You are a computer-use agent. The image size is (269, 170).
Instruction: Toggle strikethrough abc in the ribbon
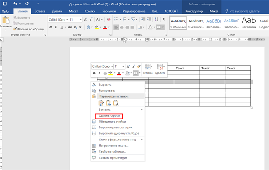70,27
